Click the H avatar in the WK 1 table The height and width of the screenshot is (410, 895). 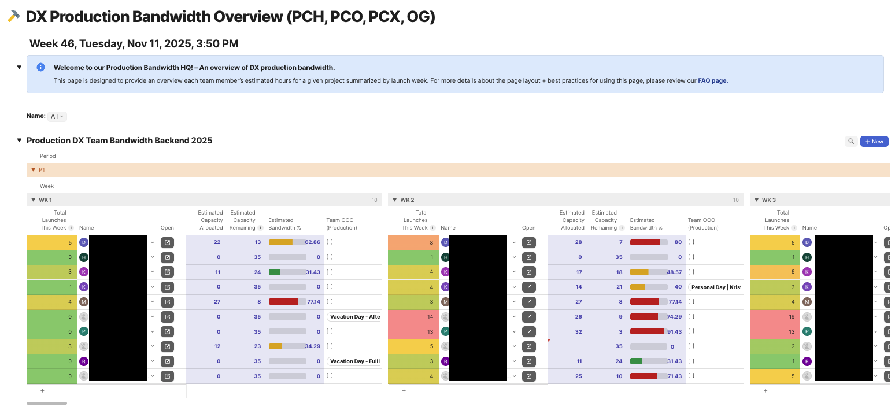coord(84,257)
